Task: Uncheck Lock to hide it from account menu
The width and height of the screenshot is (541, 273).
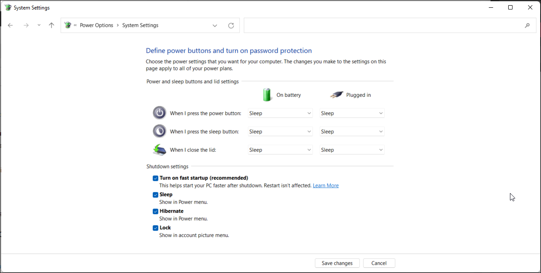Action: pos(155,228)
